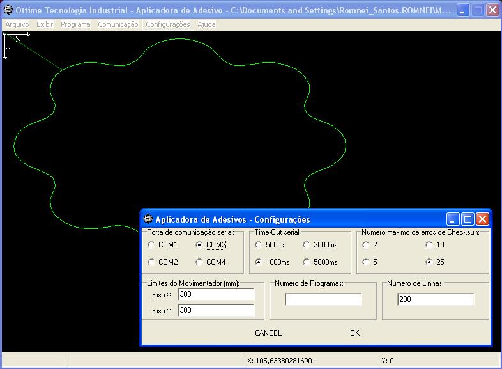The width and height of the screenshot is (502, 369).
Task: Set serial time-out to 500ms
Action: pyautogui.click(x=259, y=245)
